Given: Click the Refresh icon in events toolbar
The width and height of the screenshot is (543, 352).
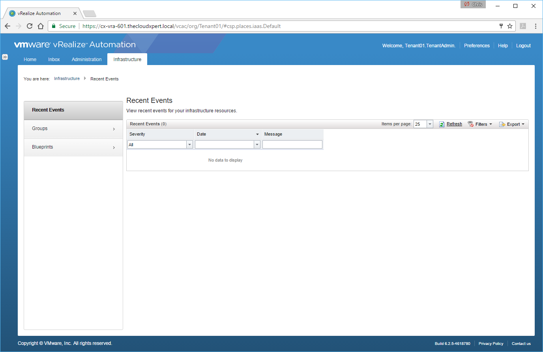Looking at the screenshot, I should (x=442, y=124).
